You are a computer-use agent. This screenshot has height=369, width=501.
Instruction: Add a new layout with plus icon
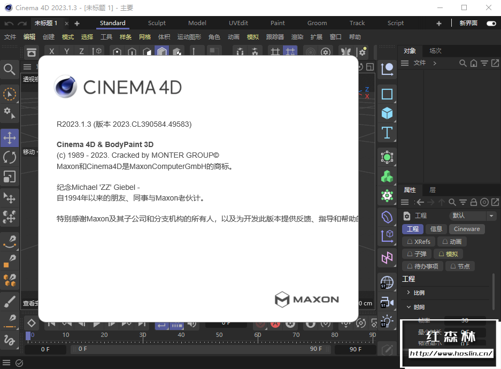coord(439,24)
